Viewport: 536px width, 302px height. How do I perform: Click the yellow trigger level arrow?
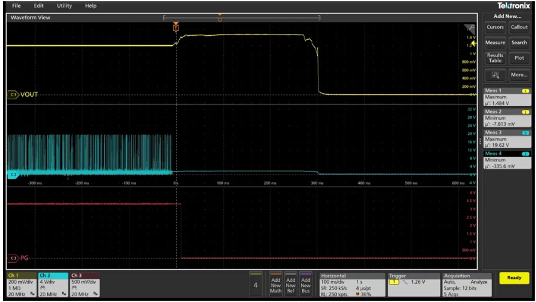click(474, 43)
